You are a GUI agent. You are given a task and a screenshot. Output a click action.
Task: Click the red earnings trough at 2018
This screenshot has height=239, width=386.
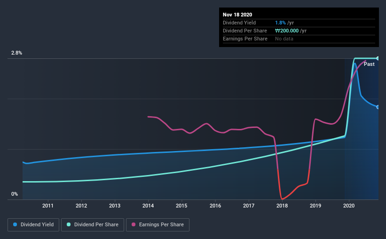pyautogui.click(x=282, y=199)
